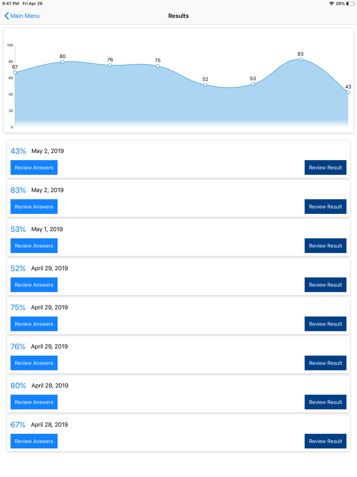
Task: Open Review Result for the 83% score
Action: point(325,207)
